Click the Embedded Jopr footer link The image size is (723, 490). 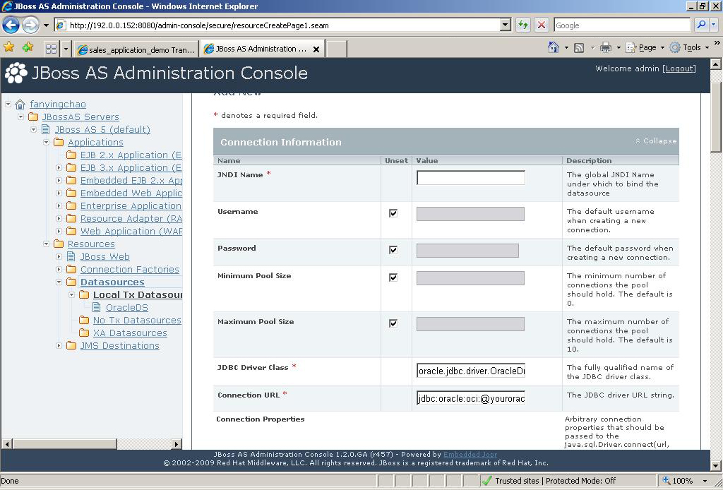(471, 455)
